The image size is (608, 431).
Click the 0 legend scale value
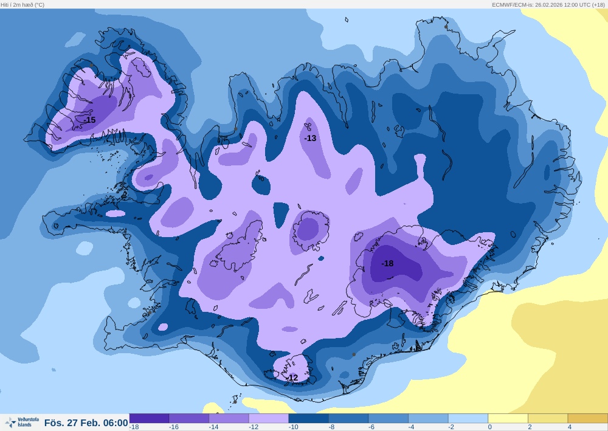490,427
